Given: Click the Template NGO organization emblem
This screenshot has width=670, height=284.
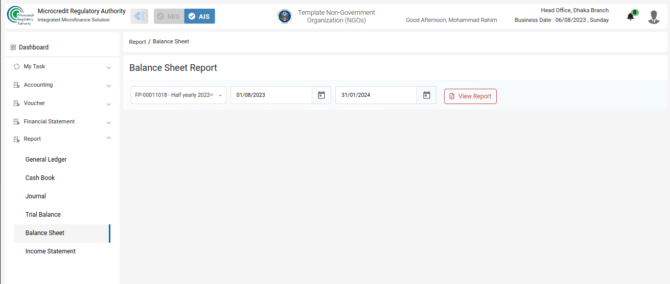Looking at the screenshot, I should (x=285, y=16).
